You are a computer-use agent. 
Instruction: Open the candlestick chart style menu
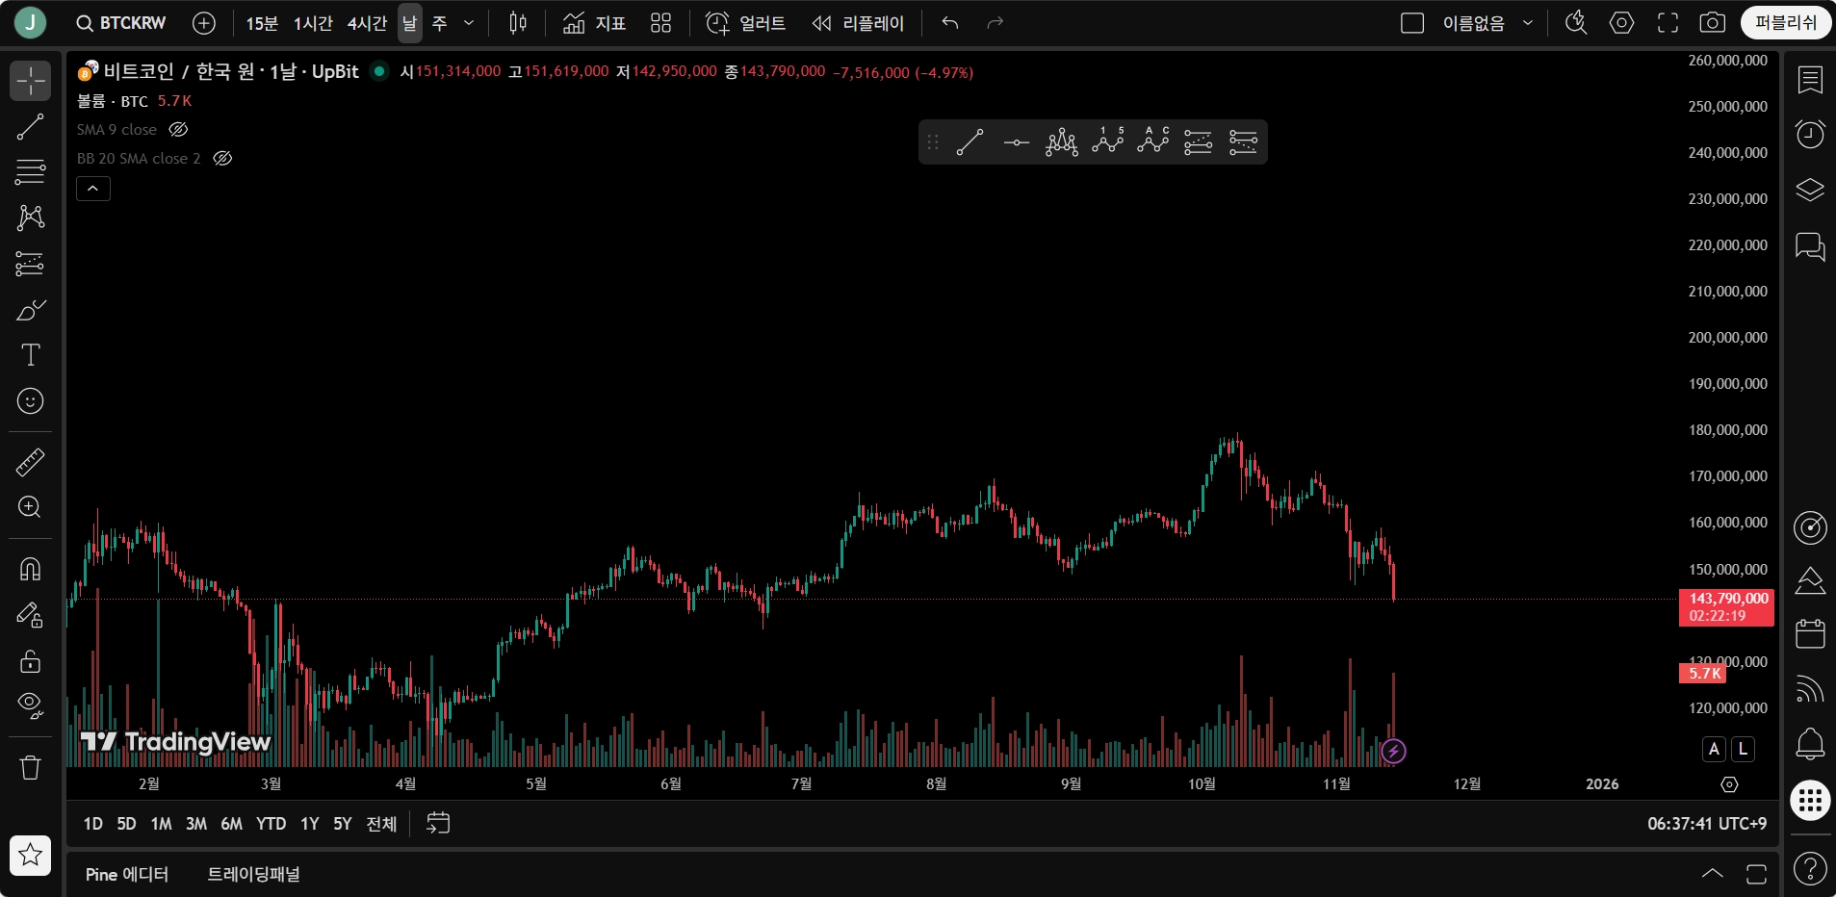coord(518,23)
